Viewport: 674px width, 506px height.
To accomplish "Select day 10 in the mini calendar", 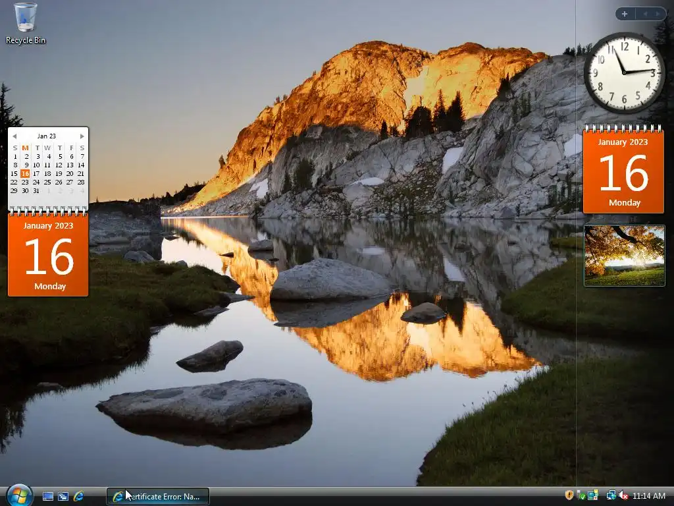I will click(37, 165).
